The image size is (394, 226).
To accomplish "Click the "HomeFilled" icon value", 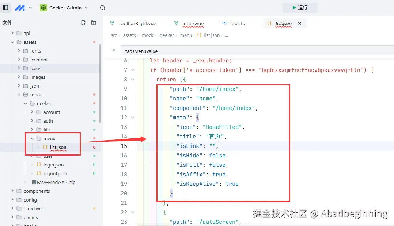I will pos(222,127).
